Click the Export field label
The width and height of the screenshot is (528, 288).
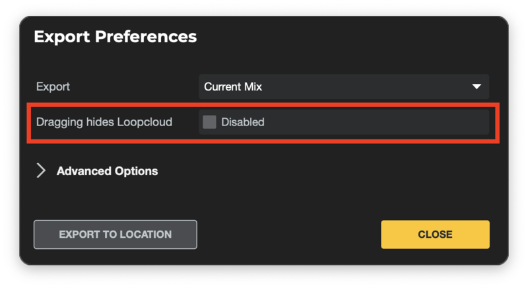53,87
